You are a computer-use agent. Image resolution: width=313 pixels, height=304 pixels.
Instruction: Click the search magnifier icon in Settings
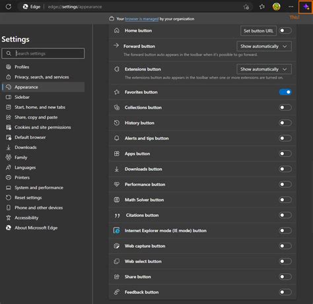pyautogui.click(x=9, y=53)
